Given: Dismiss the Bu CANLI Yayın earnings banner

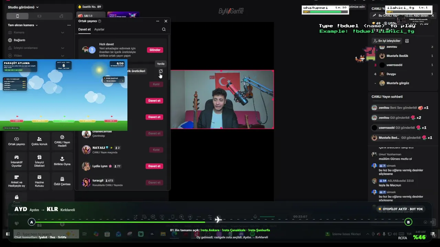Looking at the screenshot, I should (432, 15).
